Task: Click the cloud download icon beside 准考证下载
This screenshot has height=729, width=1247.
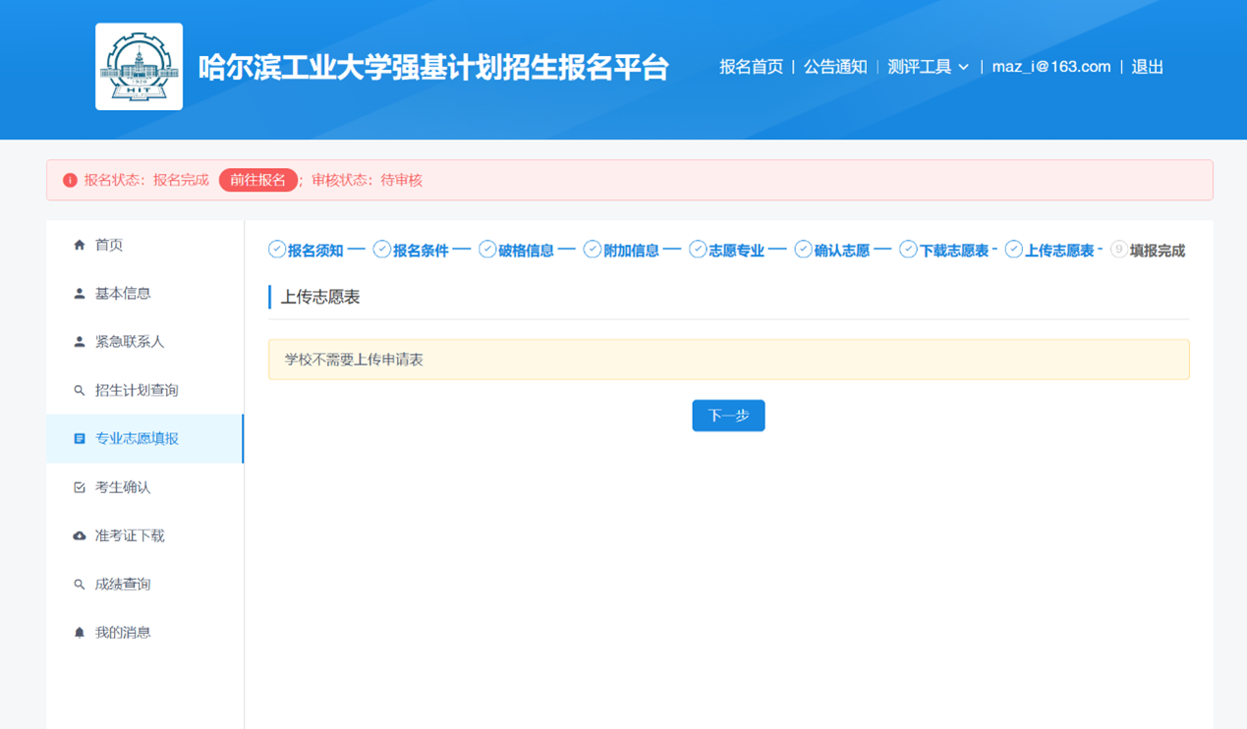Action: click(x=80, y=535)
